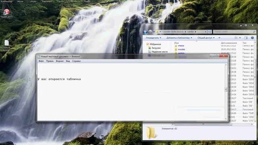Open Недавние места in Explorer favorites
The image size is (258, 145).
click(160, 52)
